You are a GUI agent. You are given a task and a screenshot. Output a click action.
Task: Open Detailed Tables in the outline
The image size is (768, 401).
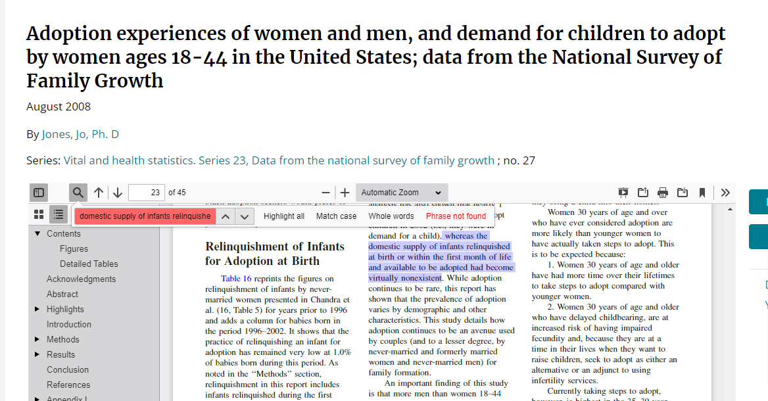click(89, 264)
